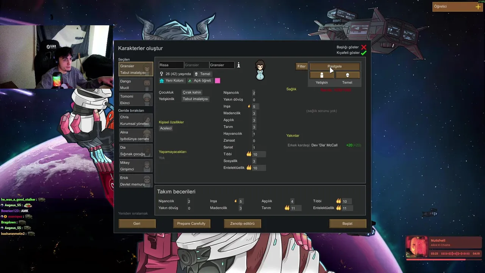Open Prepare Carefully
The height and width of the screenshot is (273, 485).
pyautogui.click(x=191, y=224)
